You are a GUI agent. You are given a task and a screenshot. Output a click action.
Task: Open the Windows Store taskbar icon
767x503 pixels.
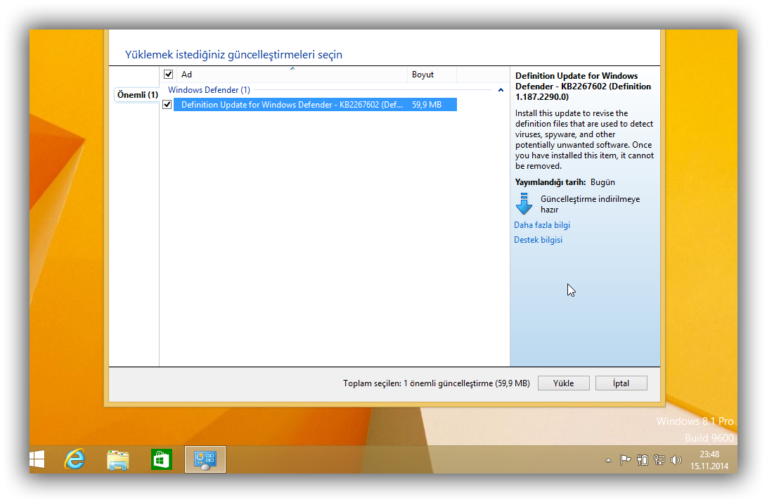(162, 460)
